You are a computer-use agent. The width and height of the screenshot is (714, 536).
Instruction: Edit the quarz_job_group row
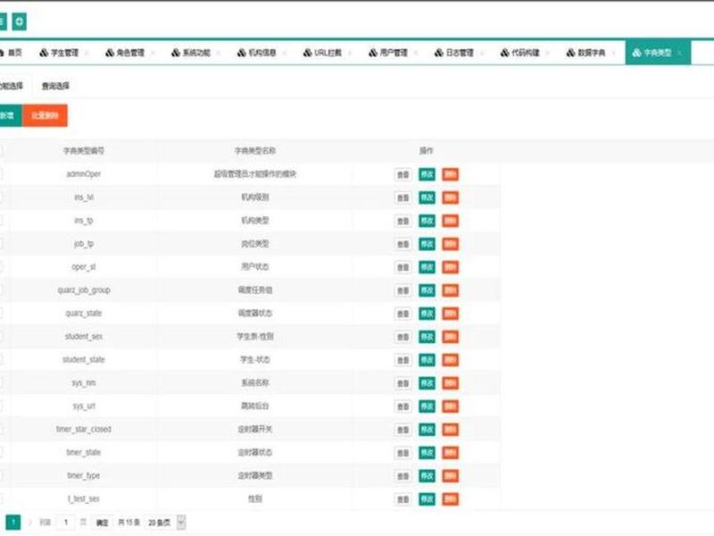(427, 290)
